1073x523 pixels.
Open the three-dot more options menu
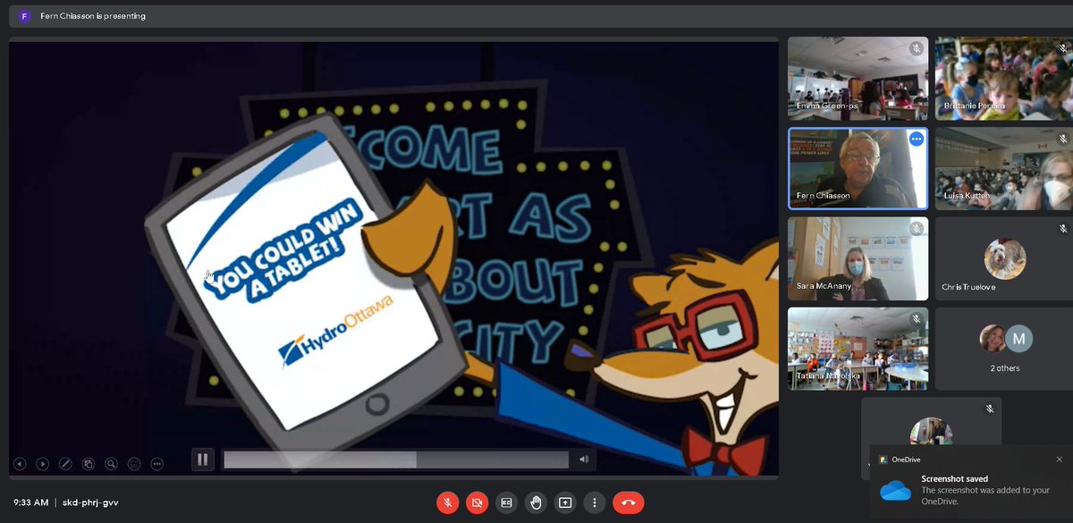[x=594, y=502]
